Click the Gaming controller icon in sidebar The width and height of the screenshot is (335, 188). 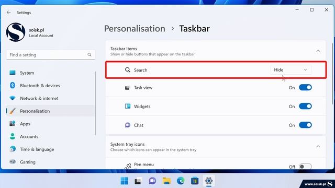[x=13, y=161]
